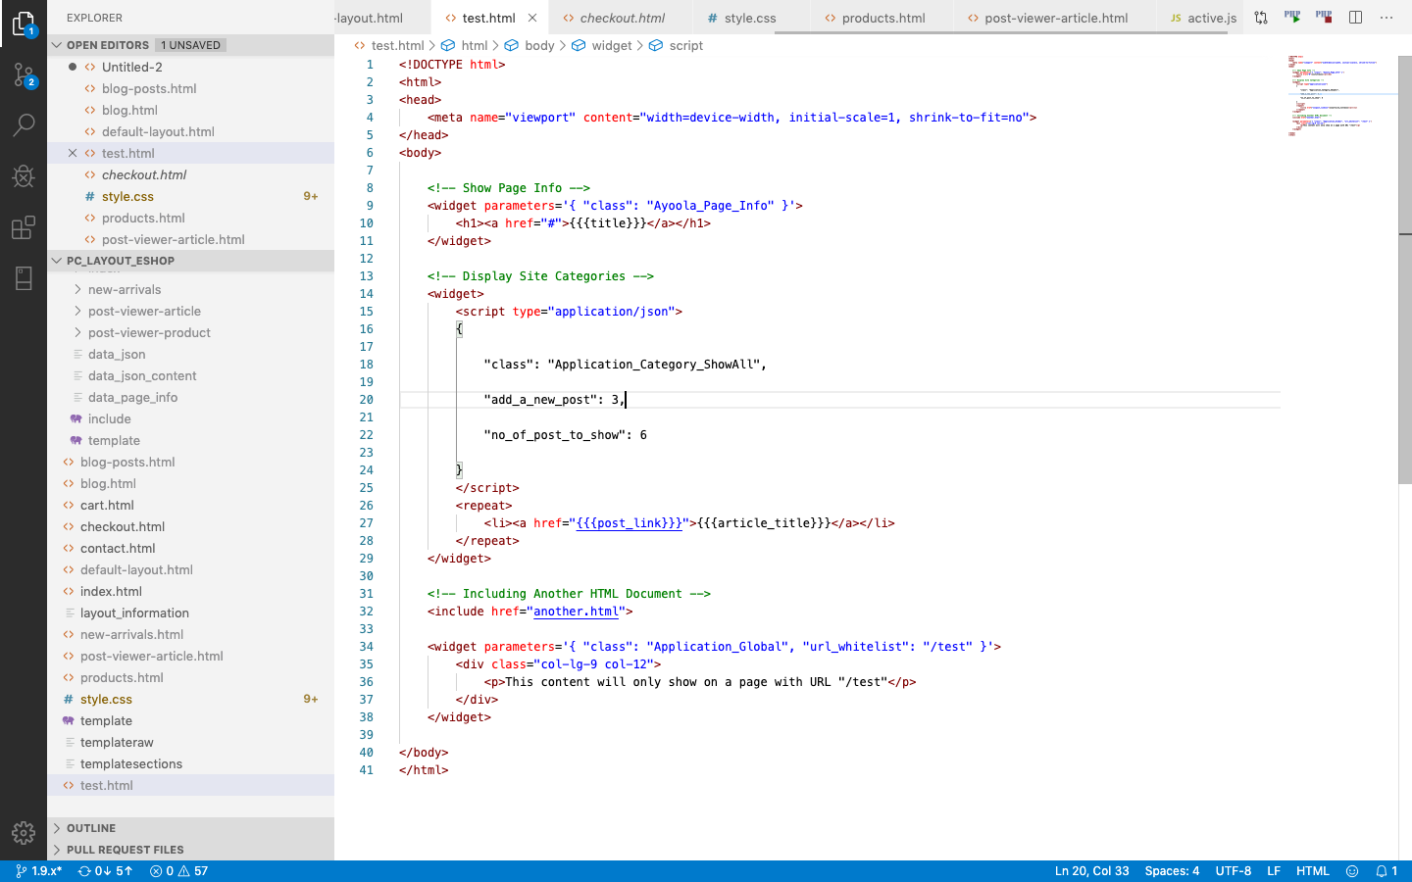
Task: Click the Spaces: 4 indentation setting
Action: [x=1172, y=871]
